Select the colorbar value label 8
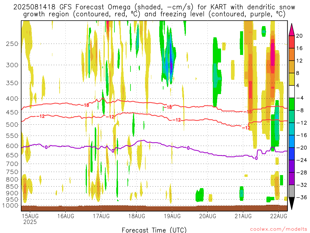The width and height of the screenshot is (310, 233). tap(298, 73)
